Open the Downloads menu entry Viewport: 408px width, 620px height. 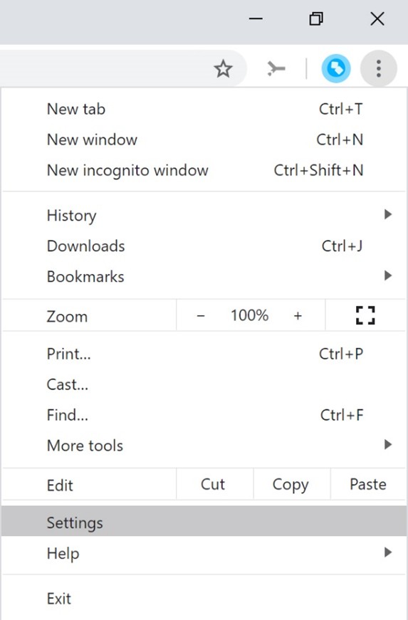pyautogui.click(x=204, y=246)
